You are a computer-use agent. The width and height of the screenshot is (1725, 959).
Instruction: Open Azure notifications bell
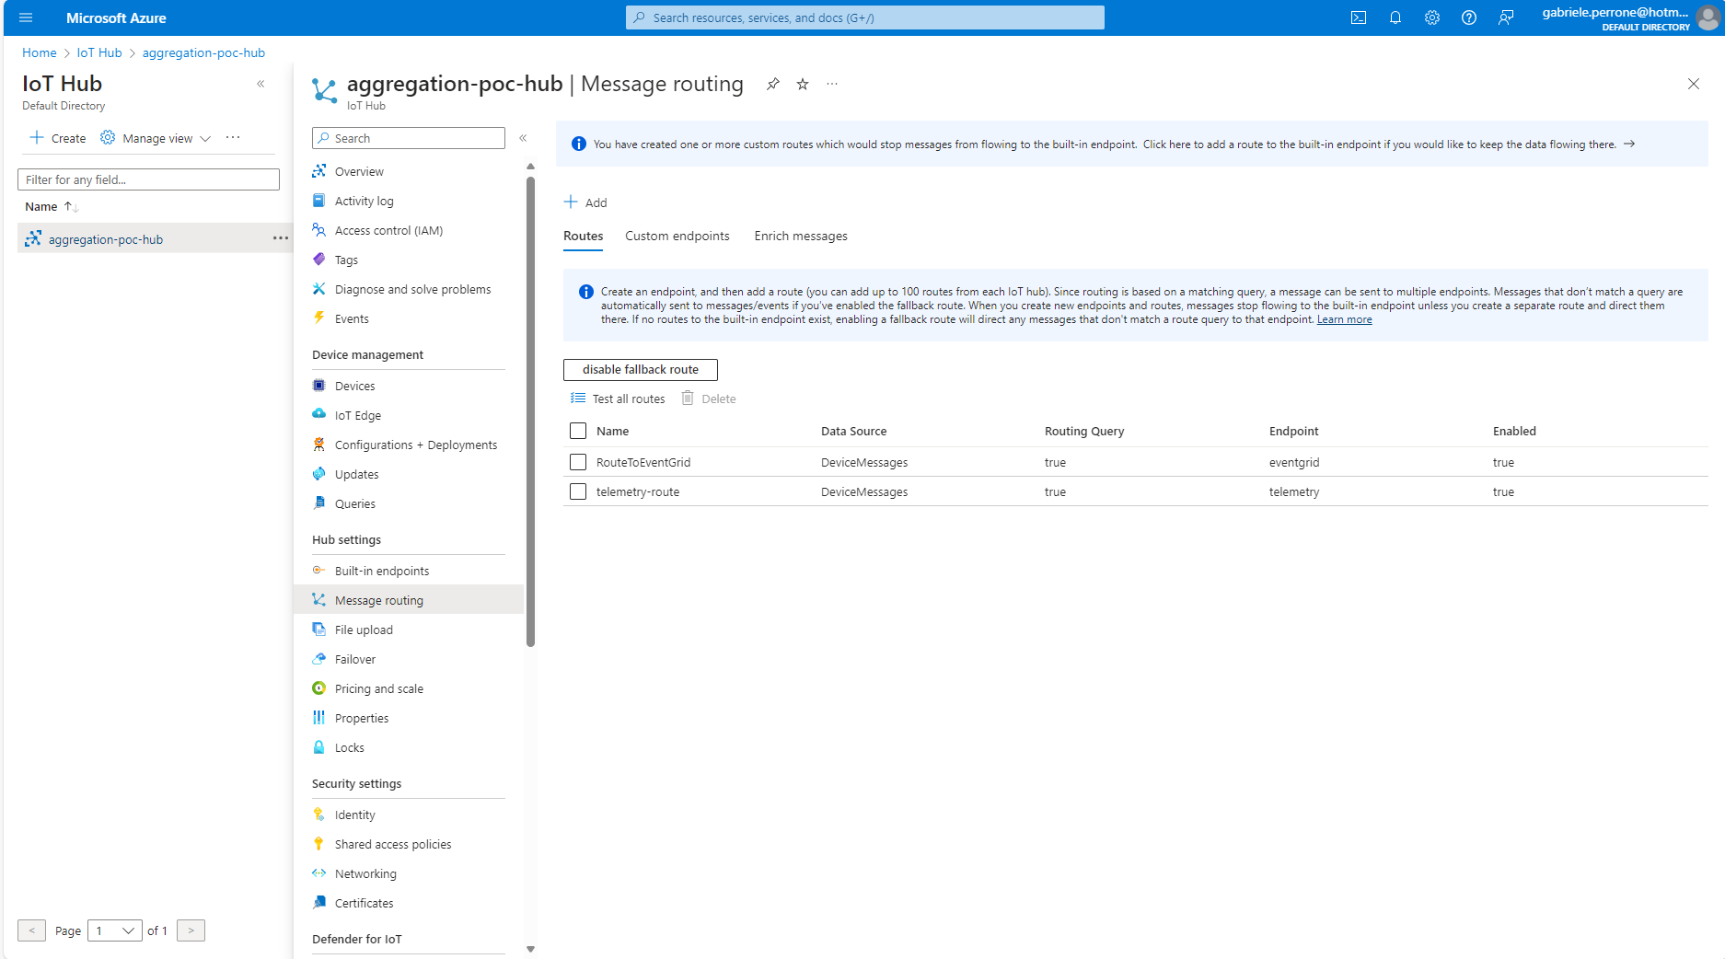1395,17
